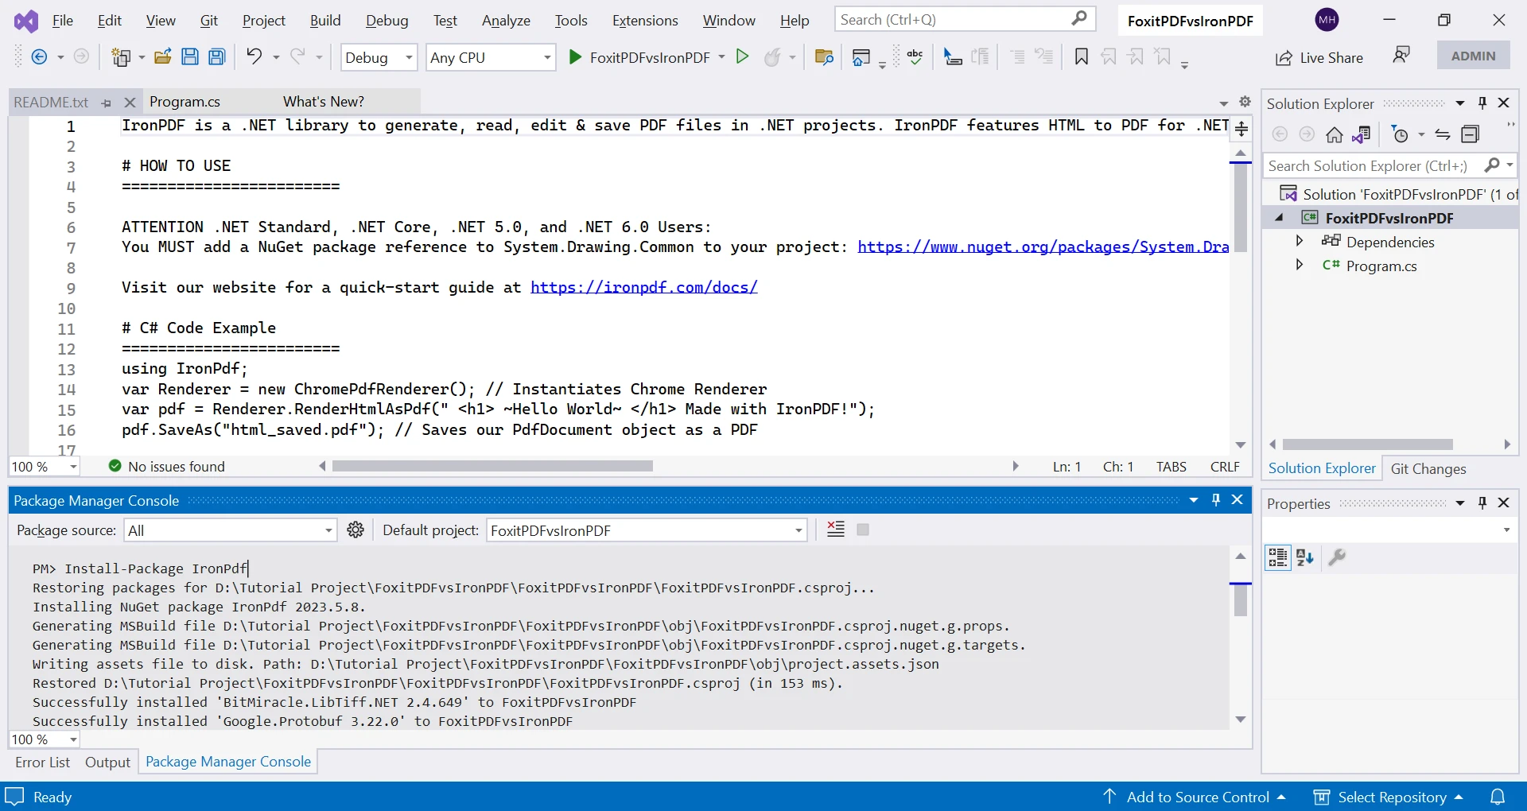
Task: Switch to the What's New? tab
Action: coord(324,102)
